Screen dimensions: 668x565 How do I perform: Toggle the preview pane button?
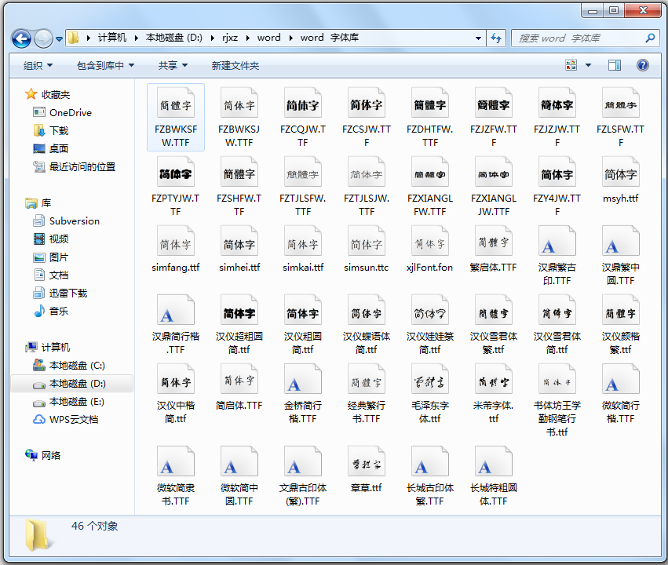pyautogui.click(x=615, y=65)
